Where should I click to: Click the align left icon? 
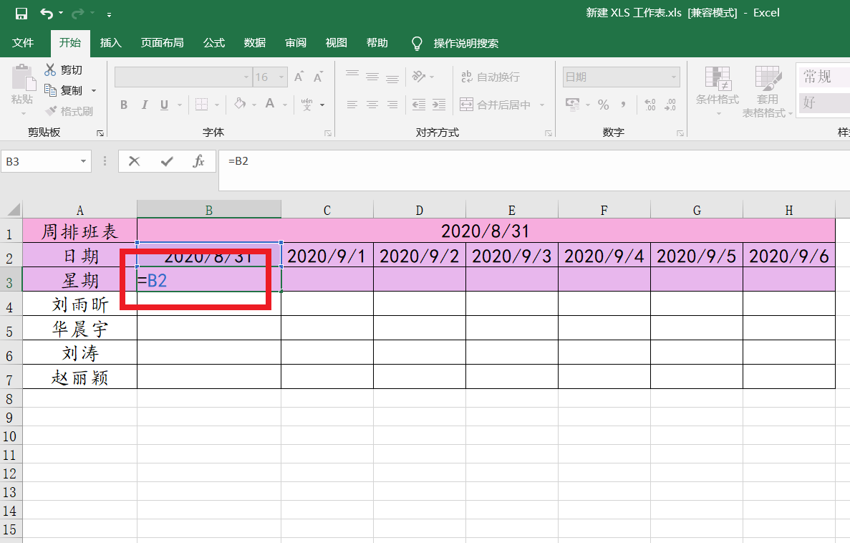tap(352, 105)
